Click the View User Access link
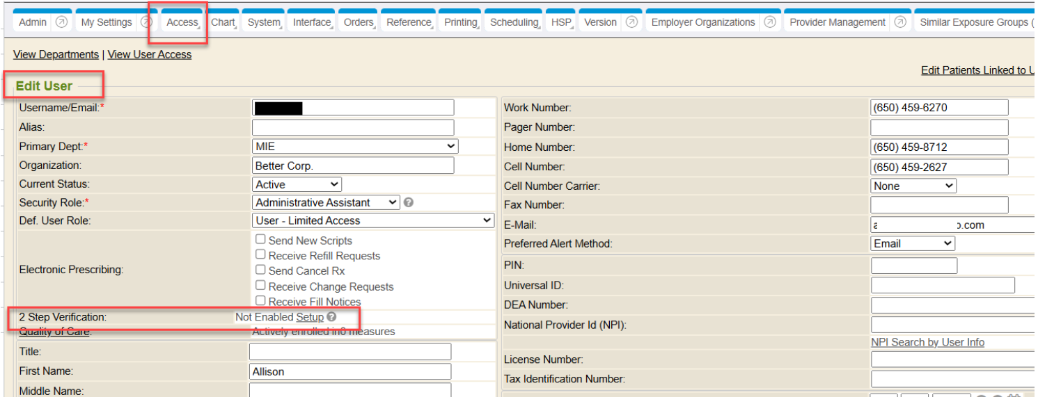Viewport: 1038px width, 397px height. [x=149, y=54]
